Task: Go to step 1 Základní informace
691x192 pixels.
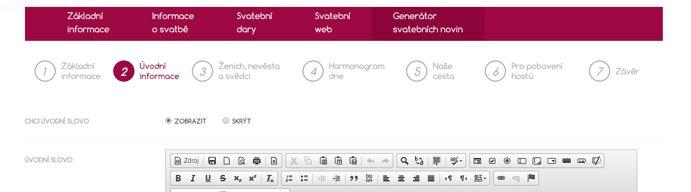Action: [68, 72]
